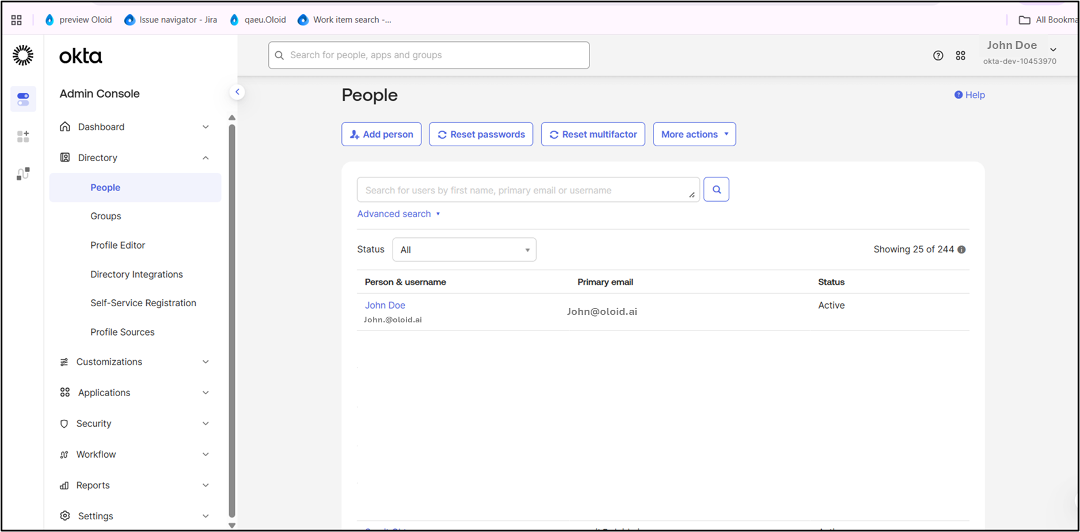Open the preview Oloid bookmark
This screenshot has height=532, width=1080.
(78, 20)
